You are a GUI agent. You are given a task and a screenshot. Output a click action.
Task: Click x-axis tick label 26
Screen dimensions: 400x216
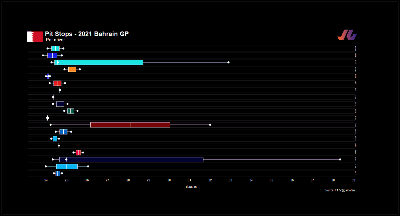click(87, 180)
